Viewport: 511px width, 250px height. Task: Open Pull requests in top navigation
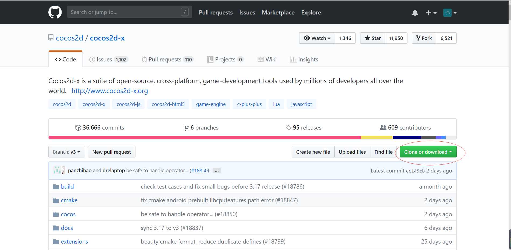(216, 12)
